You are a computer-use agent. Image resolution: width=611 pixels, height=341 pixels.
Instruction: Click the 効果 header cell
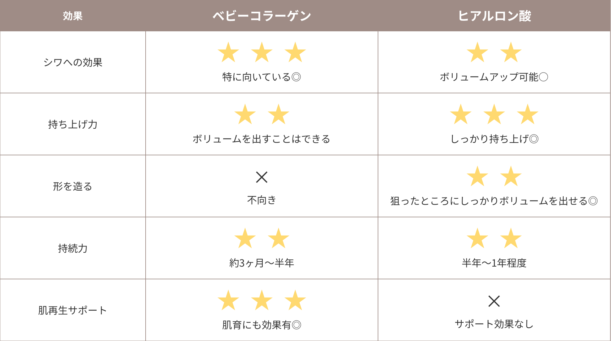tap(73, 15)
